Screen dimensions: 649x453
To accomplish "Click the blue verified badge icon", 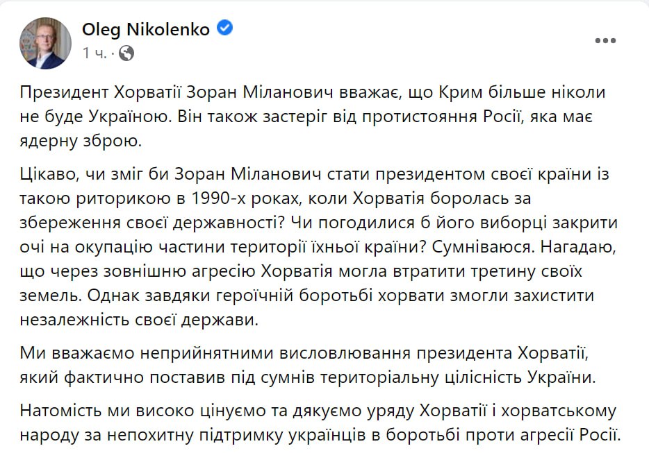I will pyautogui.click(x=225, y=28).
